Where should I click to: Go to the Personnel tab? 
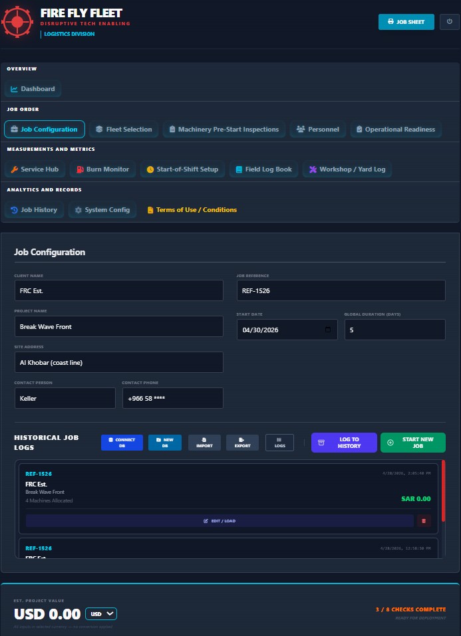coord(317,130)
